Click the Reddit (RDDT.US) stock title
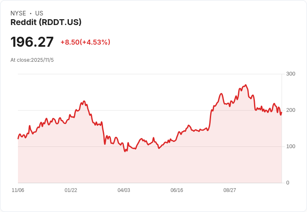The image size is (307, 212). [46, 23]
